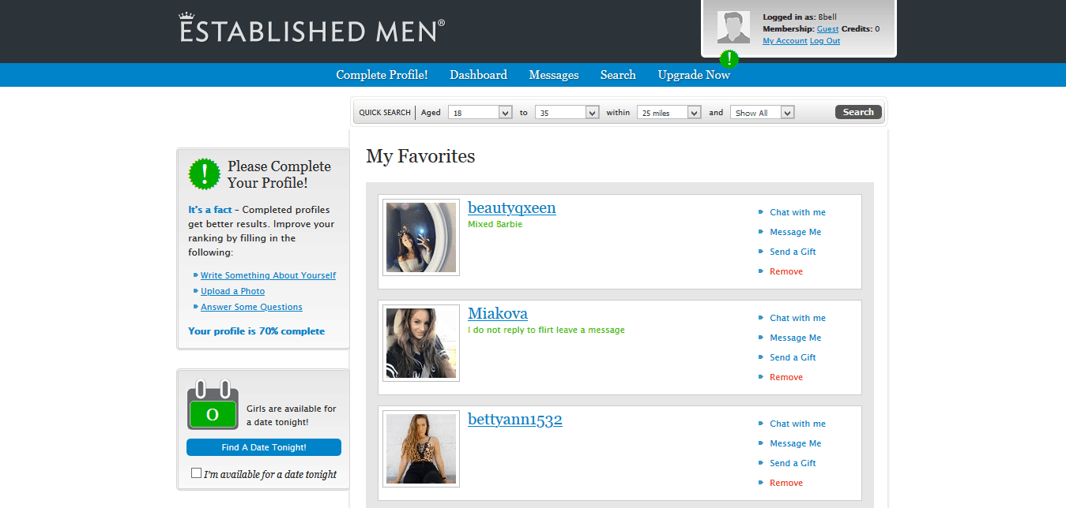Open the maximum age dropdown showing 35

567,113
